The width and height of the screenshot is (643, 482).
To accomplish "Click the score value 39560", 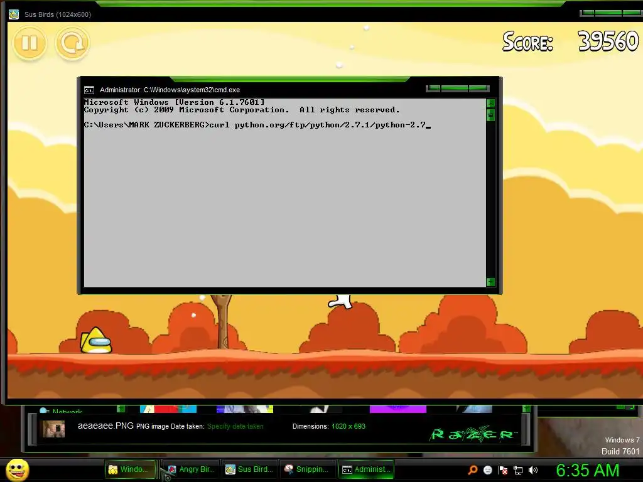I will 608,41.
